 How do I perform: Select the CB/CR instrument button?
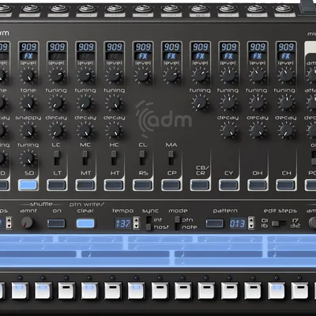pyautogui.click(x=200, y=185)
